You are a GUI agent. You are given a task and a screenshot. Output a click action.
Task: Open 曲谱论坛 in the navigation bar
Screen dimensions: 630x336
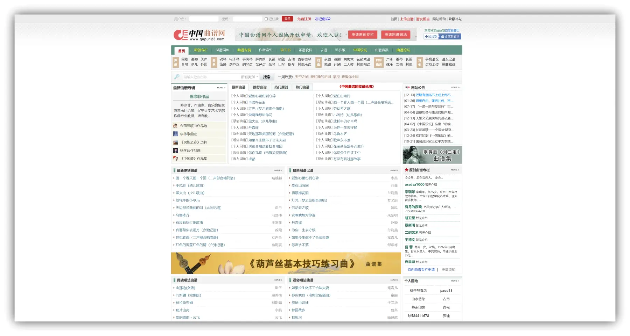click(403, 50)
